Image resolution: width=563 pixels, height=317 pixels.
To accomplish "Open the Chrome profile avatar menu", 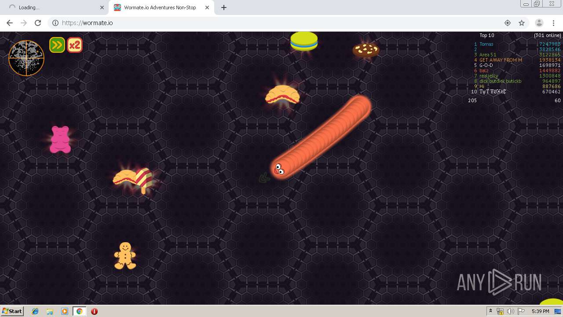I will click(539, 23).
